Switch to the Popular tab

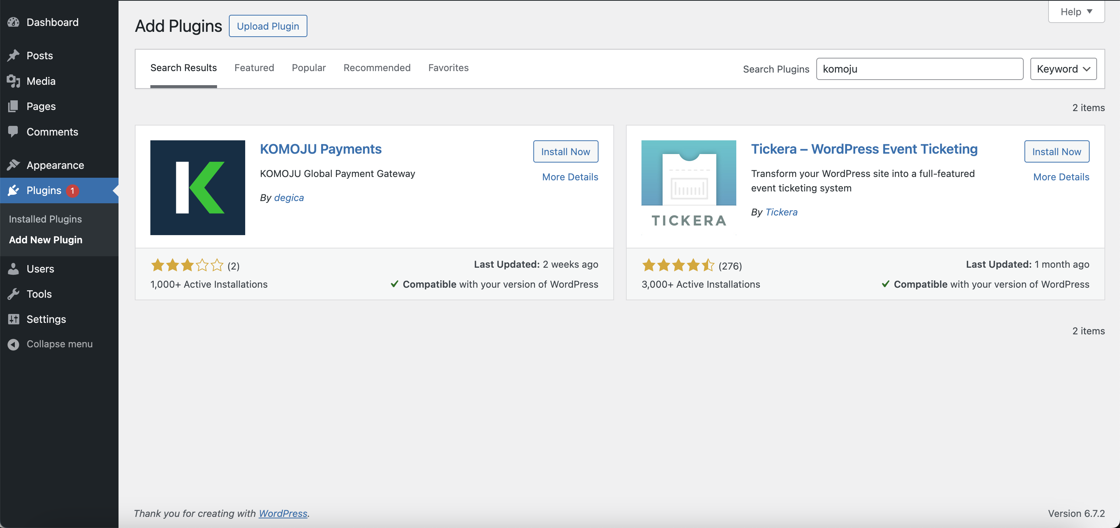click(309, 68)
